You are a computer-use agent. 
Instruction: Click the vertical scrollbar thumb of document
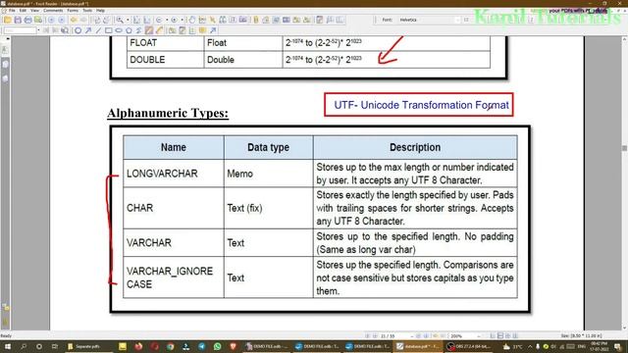(624, 148)
